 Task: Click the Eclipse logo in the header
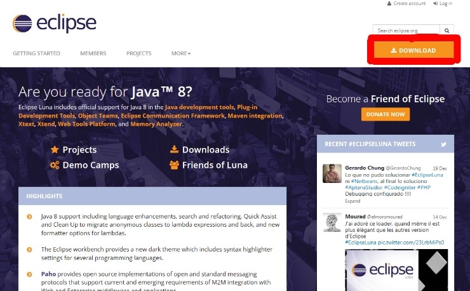pos(54,24)
